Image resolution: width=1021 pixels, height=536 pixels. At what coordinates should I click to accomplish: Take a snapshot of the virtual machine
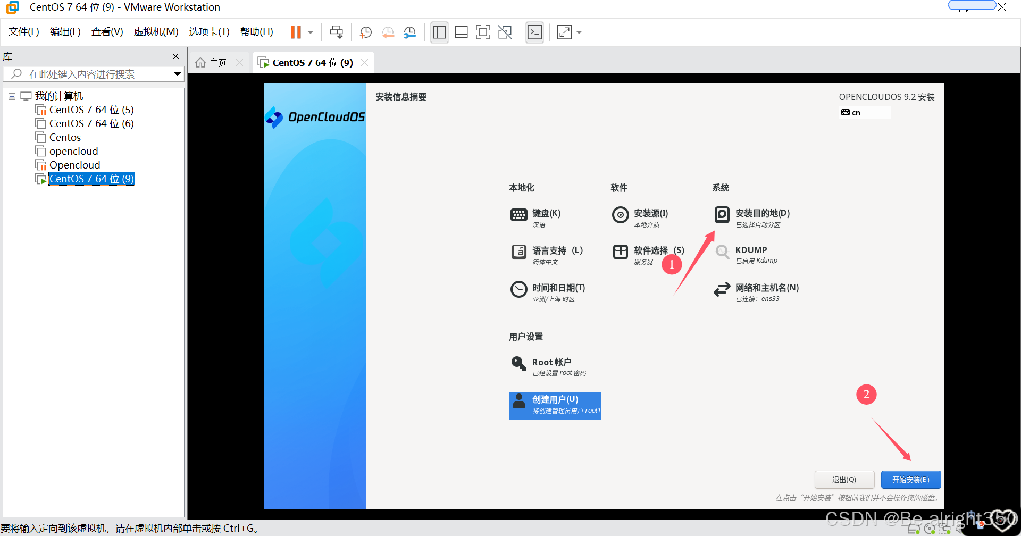(365, 32)
